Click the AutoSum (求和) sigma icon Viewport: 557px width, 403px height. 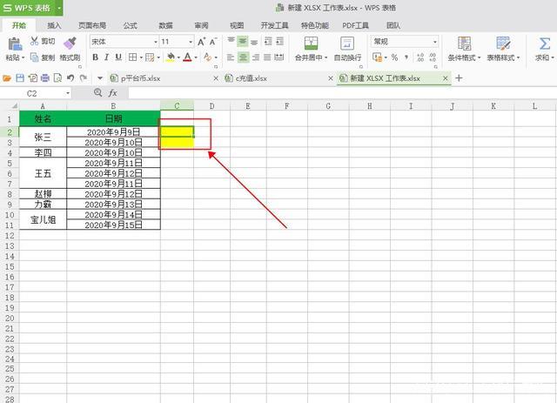[x=545, y=44]
